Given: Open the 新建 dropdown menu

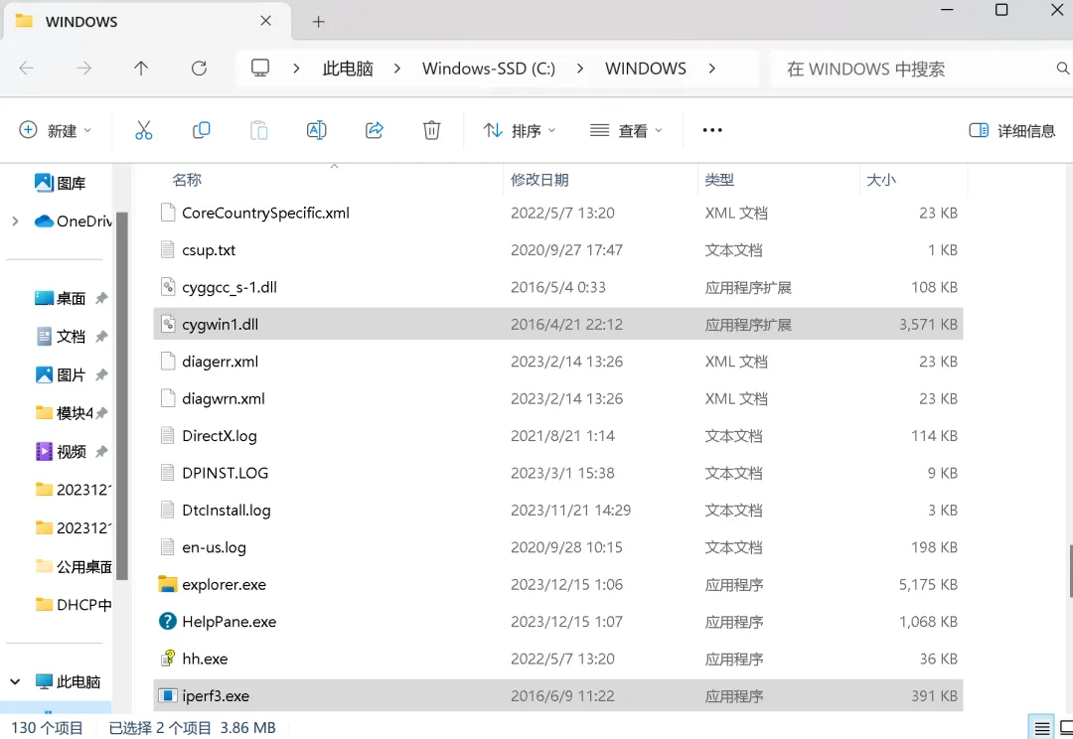Looking at the screenshot, I should 56,130.
